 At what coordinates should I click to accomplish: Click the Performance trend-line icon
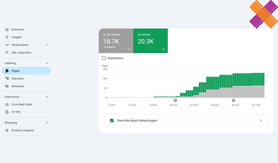pos(7,45)
